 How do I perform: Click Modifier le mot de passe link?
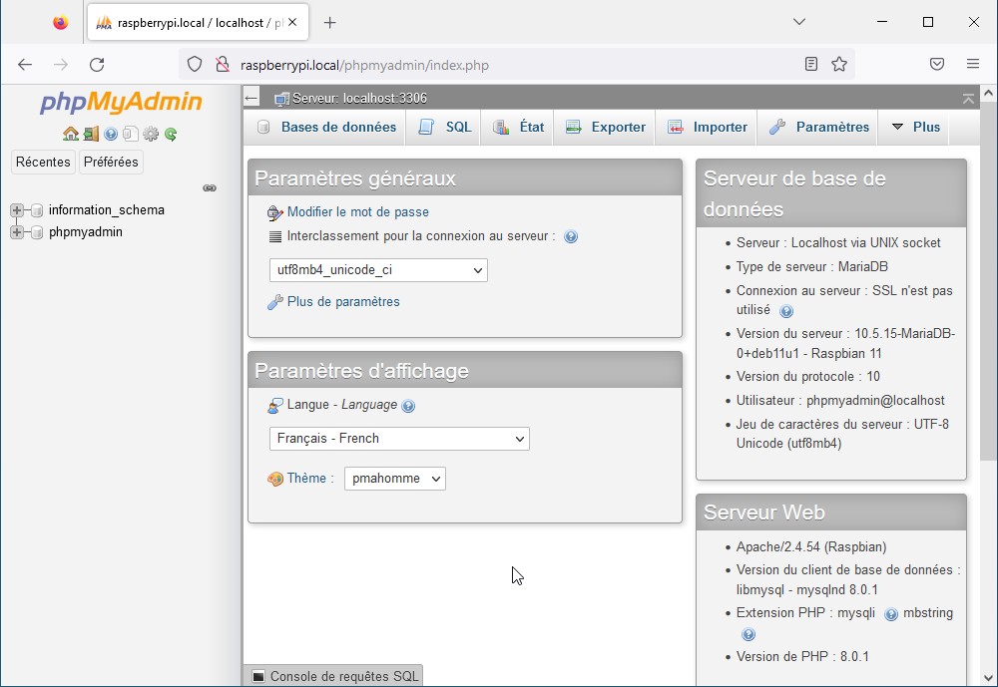click(x=357, y=212)
